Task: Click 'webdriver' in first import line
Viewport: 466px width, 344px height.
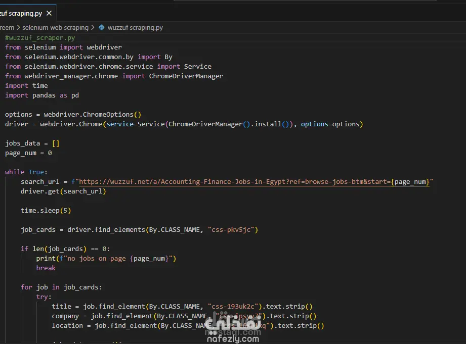Action: [104, 47]
